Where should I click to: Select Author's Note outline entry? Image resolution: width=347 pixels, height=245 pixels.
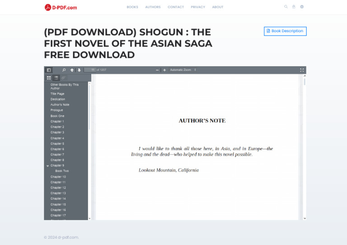pos(60,104)
